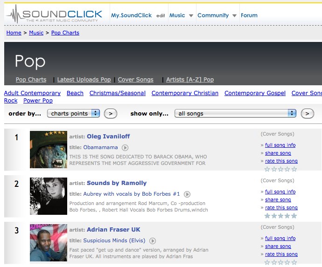Viewport: 322px width, 267px height.
Task: Open Artists [A-Z] Pop
Action: coord(190,80)
